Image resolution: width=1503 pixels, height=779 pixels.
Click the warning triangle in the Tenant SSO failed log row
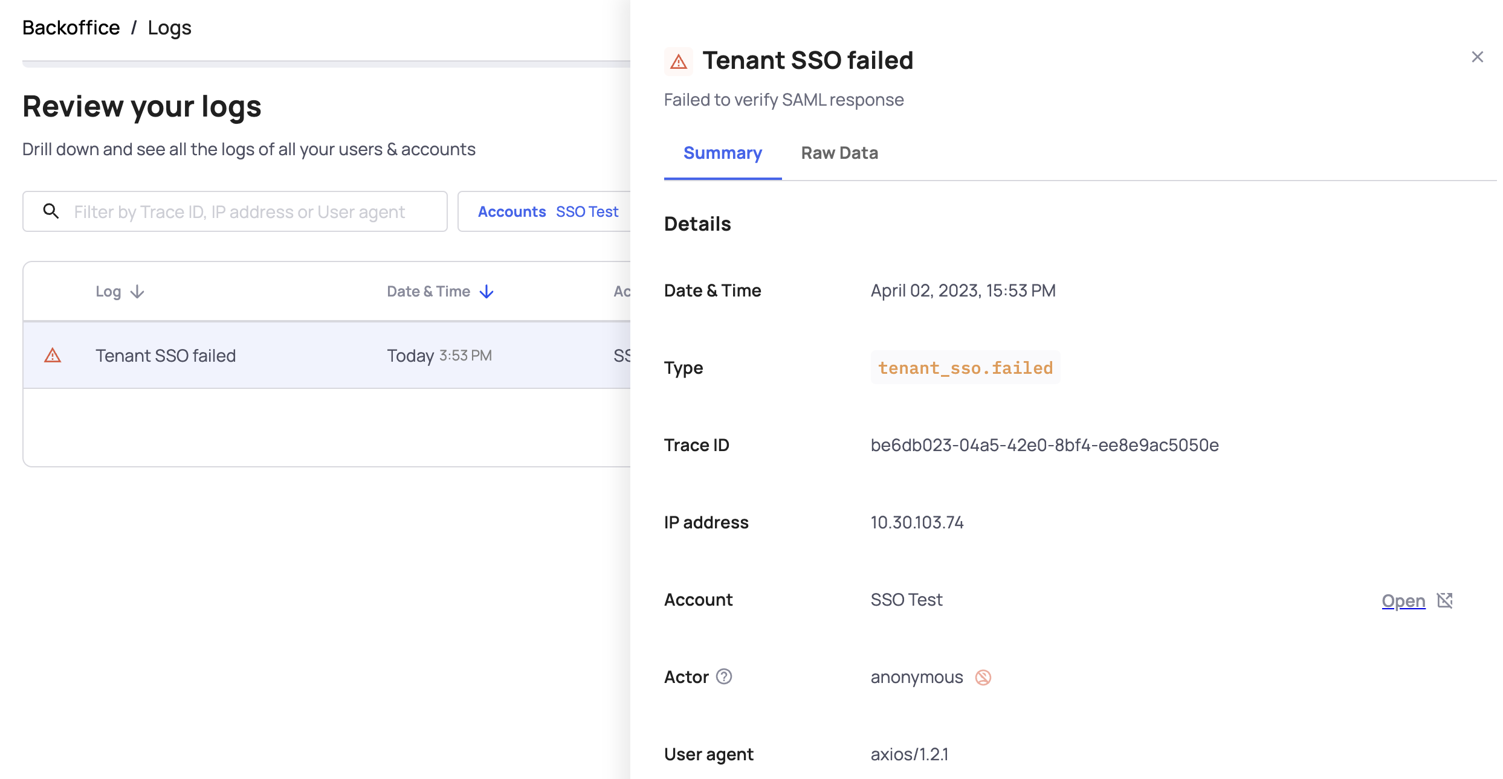[54, 355]
